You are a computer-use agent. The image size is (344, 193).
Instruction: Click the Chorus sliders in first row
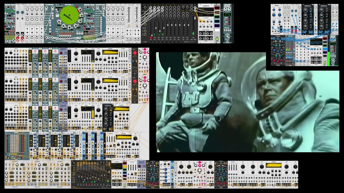coord(123,54)
